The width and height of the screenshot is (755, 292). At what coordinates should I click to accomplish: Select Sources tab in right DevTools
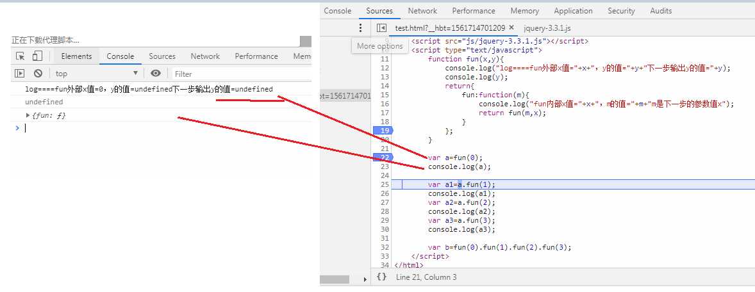(x=379, y=11)
